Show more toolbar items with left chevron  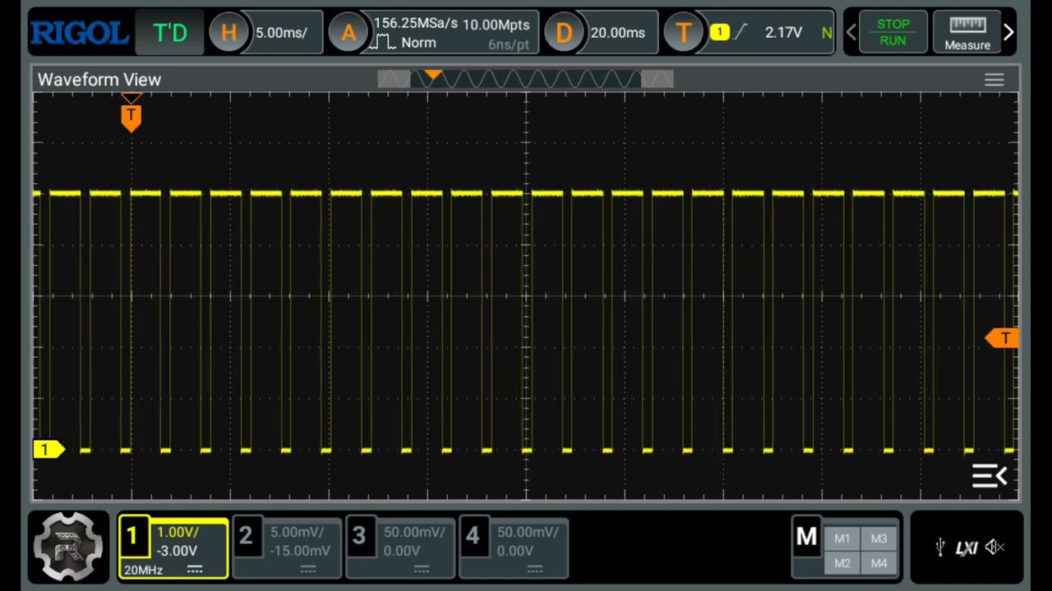tap(851, 31)
